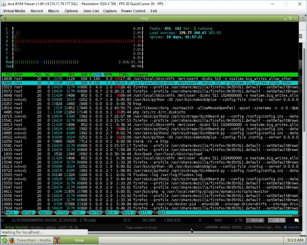Click the Swp usage meter bar

(78, 66)
